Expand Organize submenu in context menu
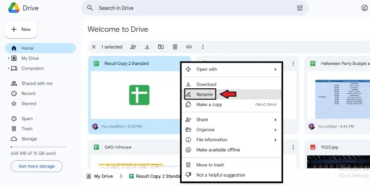This screenshot has width=370, height=185. pos(232,130)
